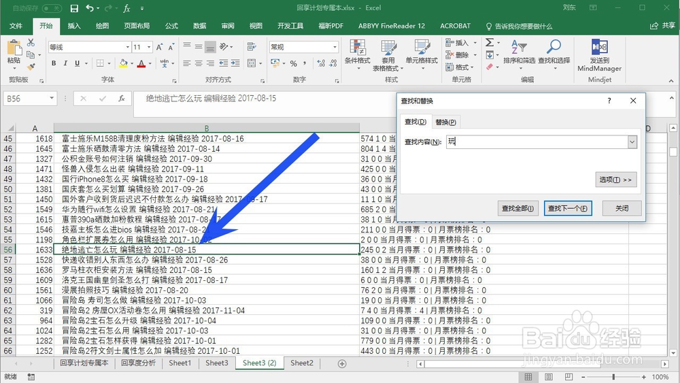
Task: Click the Undo arrow icon
Action: tap(90, 8)
